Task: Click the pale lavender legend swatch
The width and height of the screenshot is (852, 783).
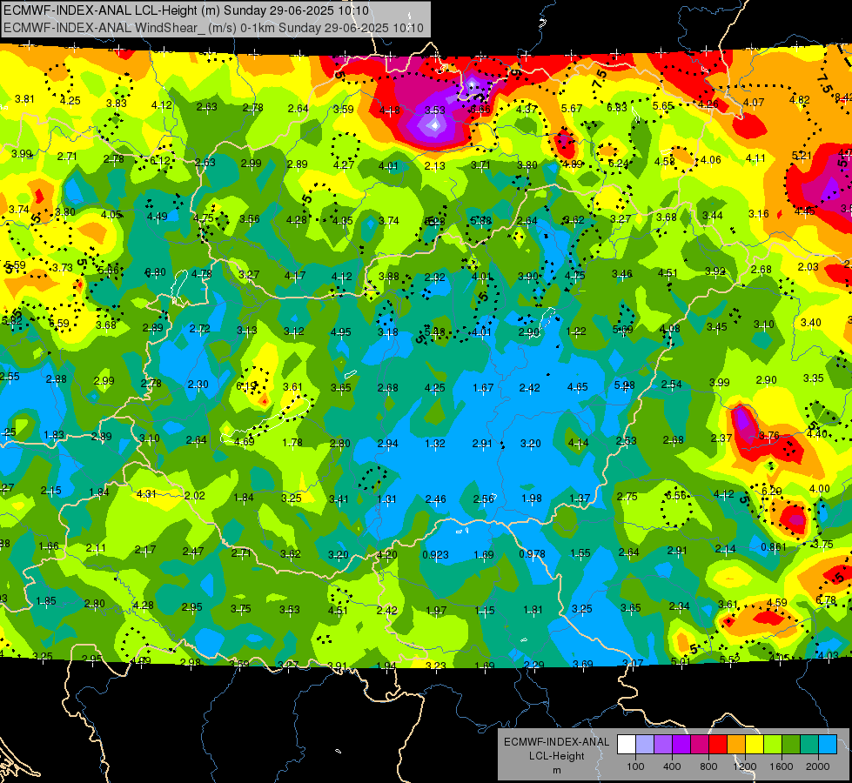Action: pos(644,745)
